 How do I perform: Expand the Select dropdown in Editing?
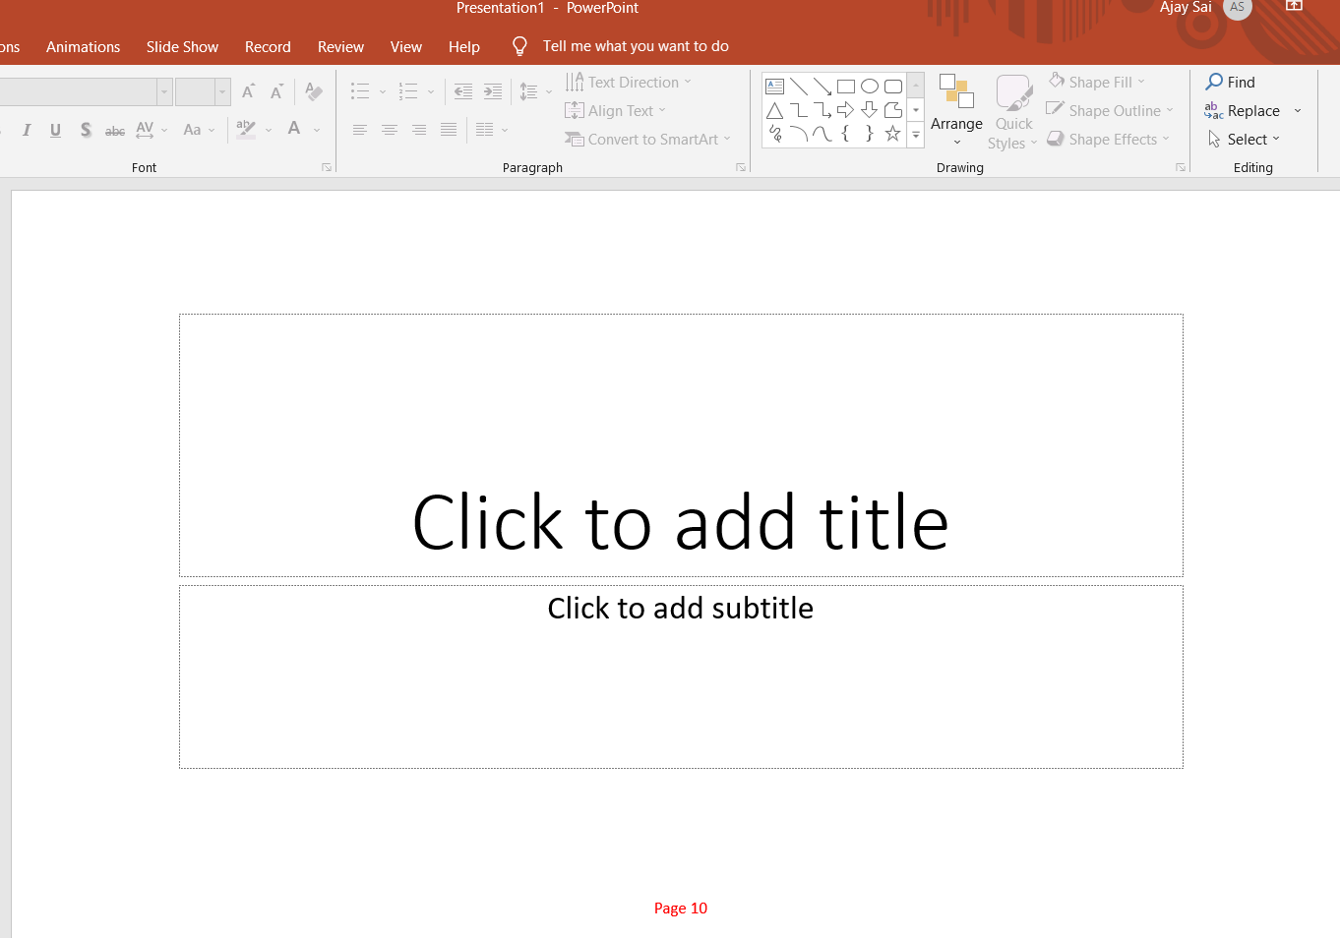click(1245, 140)
